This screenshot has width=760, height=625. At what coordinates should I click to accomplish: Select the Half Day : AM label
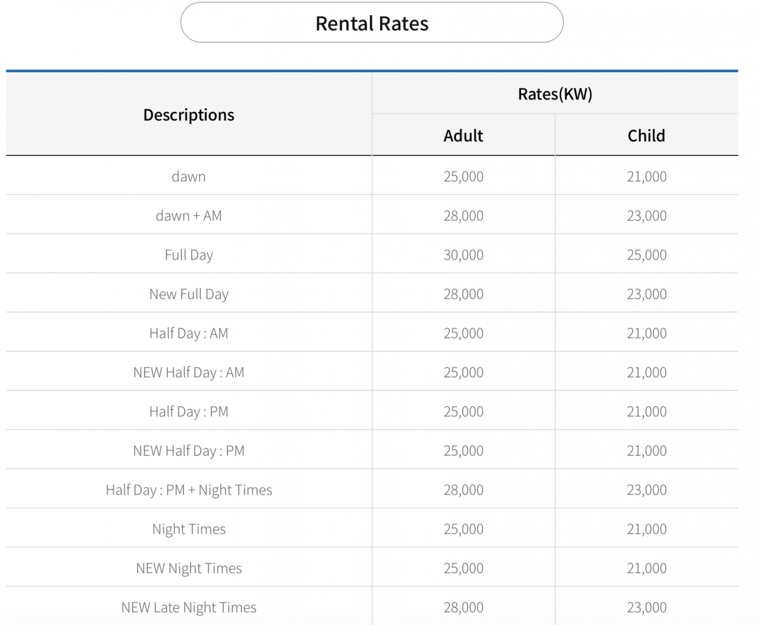pos(189,333)
